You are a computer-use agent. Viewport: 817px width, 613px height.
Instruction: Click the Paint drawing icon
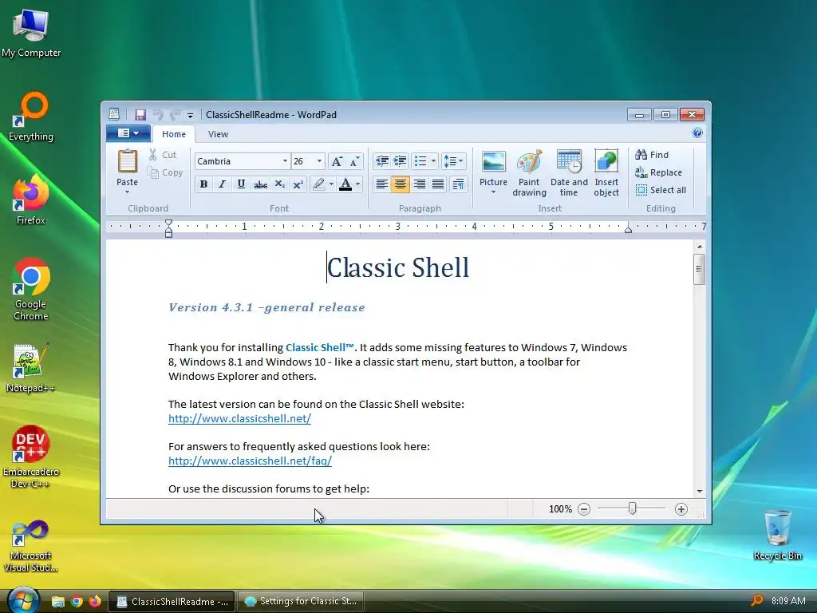[529, 161]
